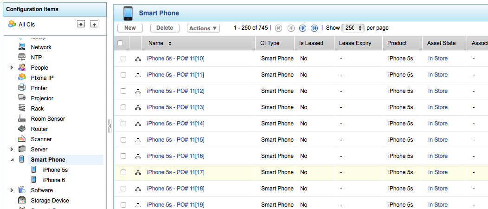The width and height of the screenshot is (488, 209).
Task: Click the Network monitor icon
Action: 21,47
